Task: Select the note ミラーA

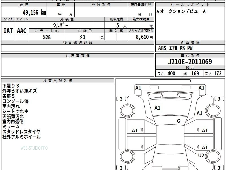Action: click(x=11, y=127)
